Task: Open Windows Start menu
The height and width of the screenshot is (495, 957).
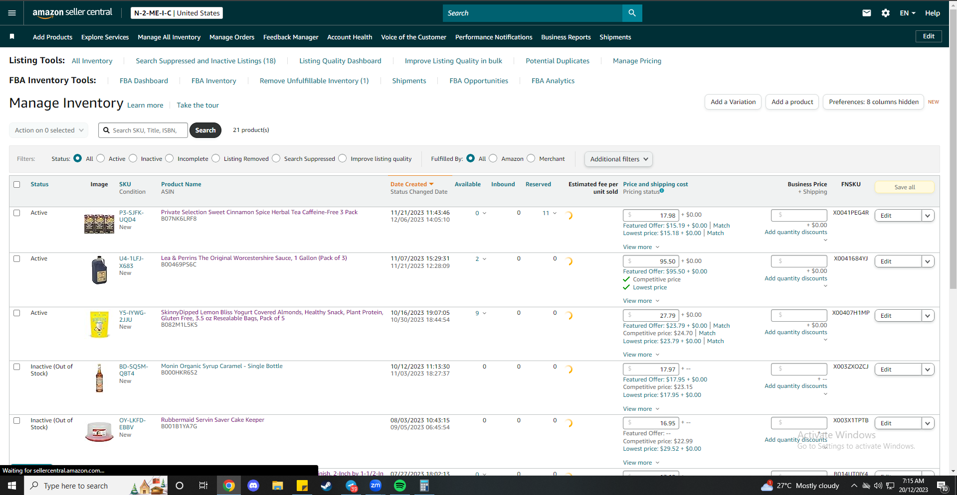Action: [12, 486]
